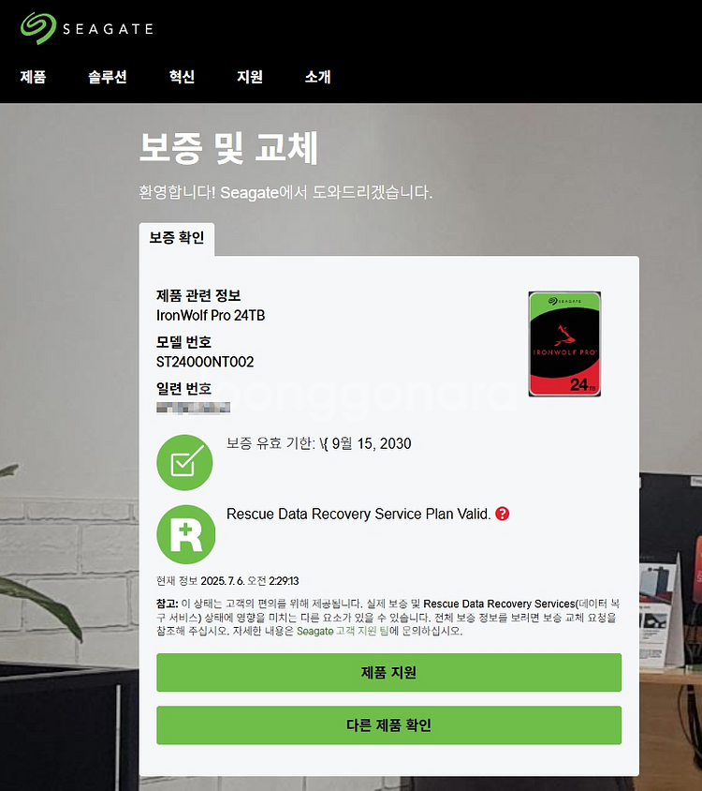Select the 보증 확인 tab
702x791 pixels.
(x=177, y=238)
